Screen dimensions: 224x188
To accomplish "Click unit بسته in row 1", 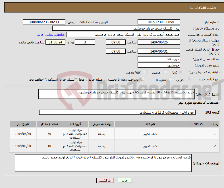I will coord(101,134).
